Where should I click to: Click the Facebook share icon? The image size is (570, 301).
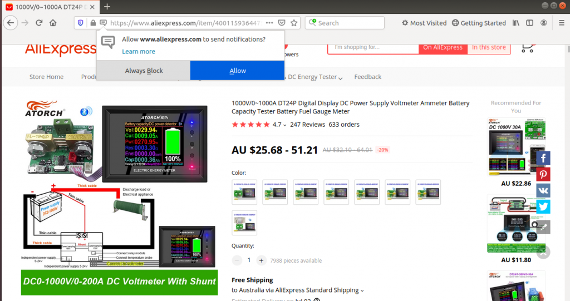(543, 158)
